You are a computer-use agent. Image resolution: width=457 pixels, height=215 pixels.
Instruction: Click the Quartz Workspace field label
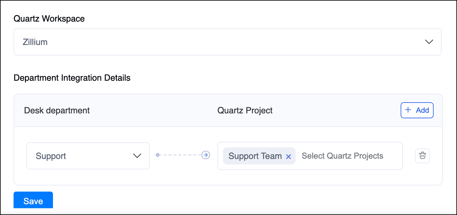click(x=49, y=19)
